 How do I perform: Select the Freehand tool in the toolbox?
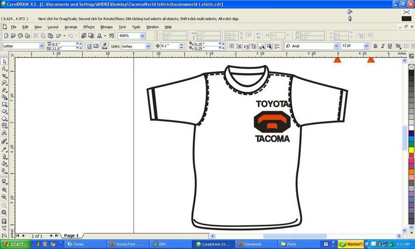click(4, 90)
